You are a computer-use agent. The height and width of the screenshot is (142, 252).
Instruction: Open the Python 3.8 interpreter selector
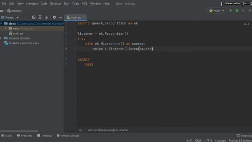click(x=240, y=140)
